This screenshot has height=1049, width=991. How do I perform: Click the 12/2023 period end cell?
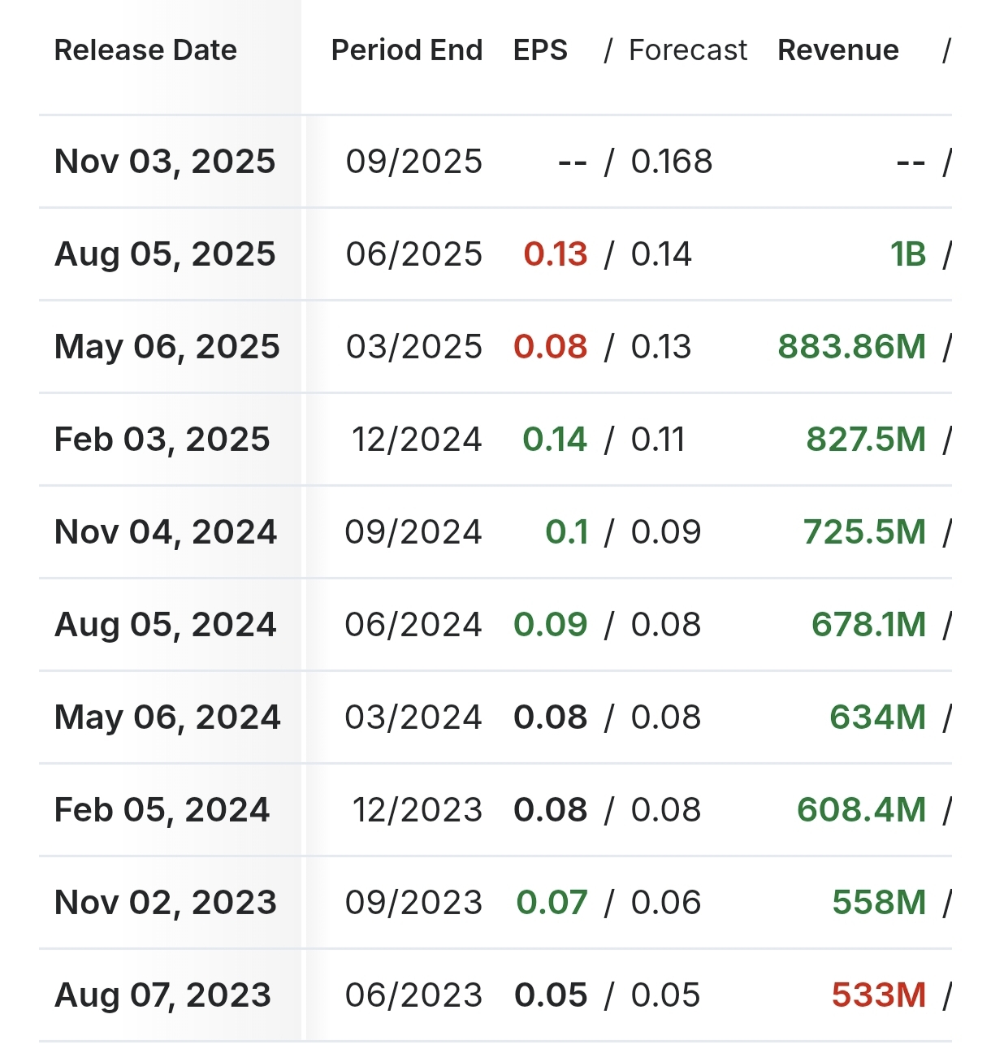[417, 810]
